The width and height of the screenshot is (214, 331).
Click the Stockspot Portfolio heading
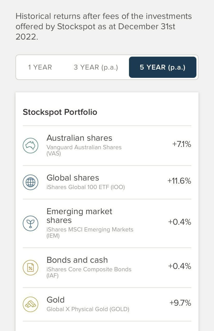(x=60, y=112)
